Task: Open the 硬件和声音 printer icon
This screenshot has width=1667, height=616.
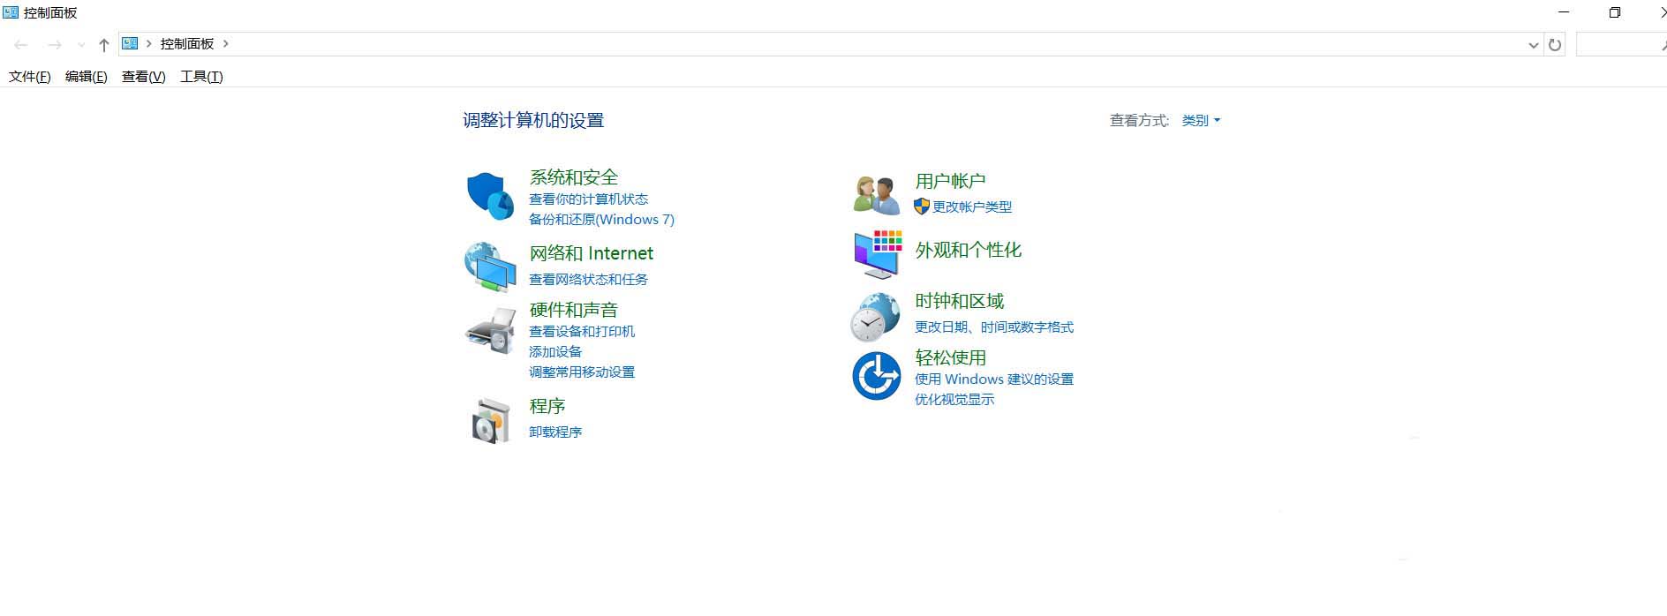Action: pyautogui.click(x=490, y=331)
